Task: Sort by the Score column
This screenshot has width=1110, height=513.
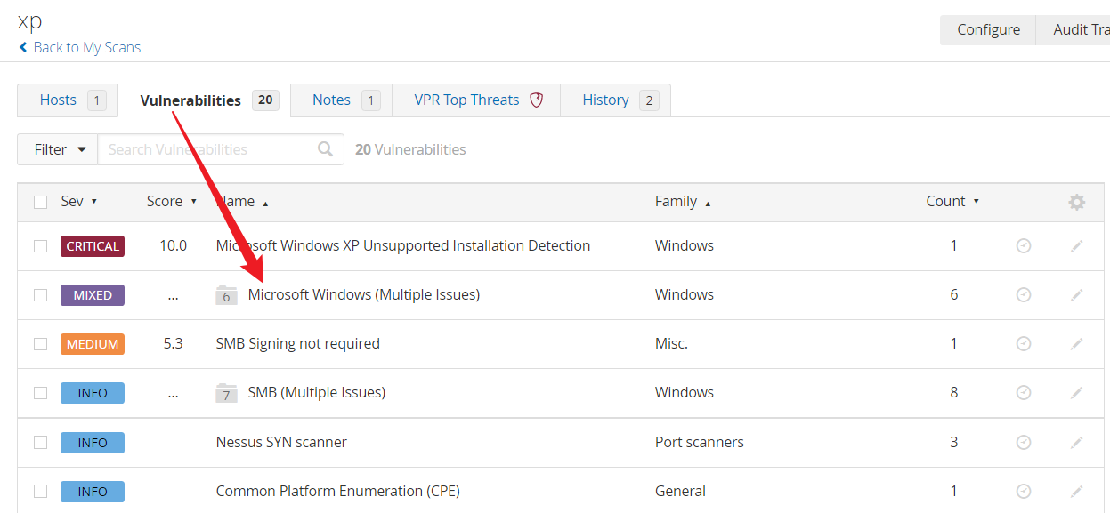Action: click(171, 202)
